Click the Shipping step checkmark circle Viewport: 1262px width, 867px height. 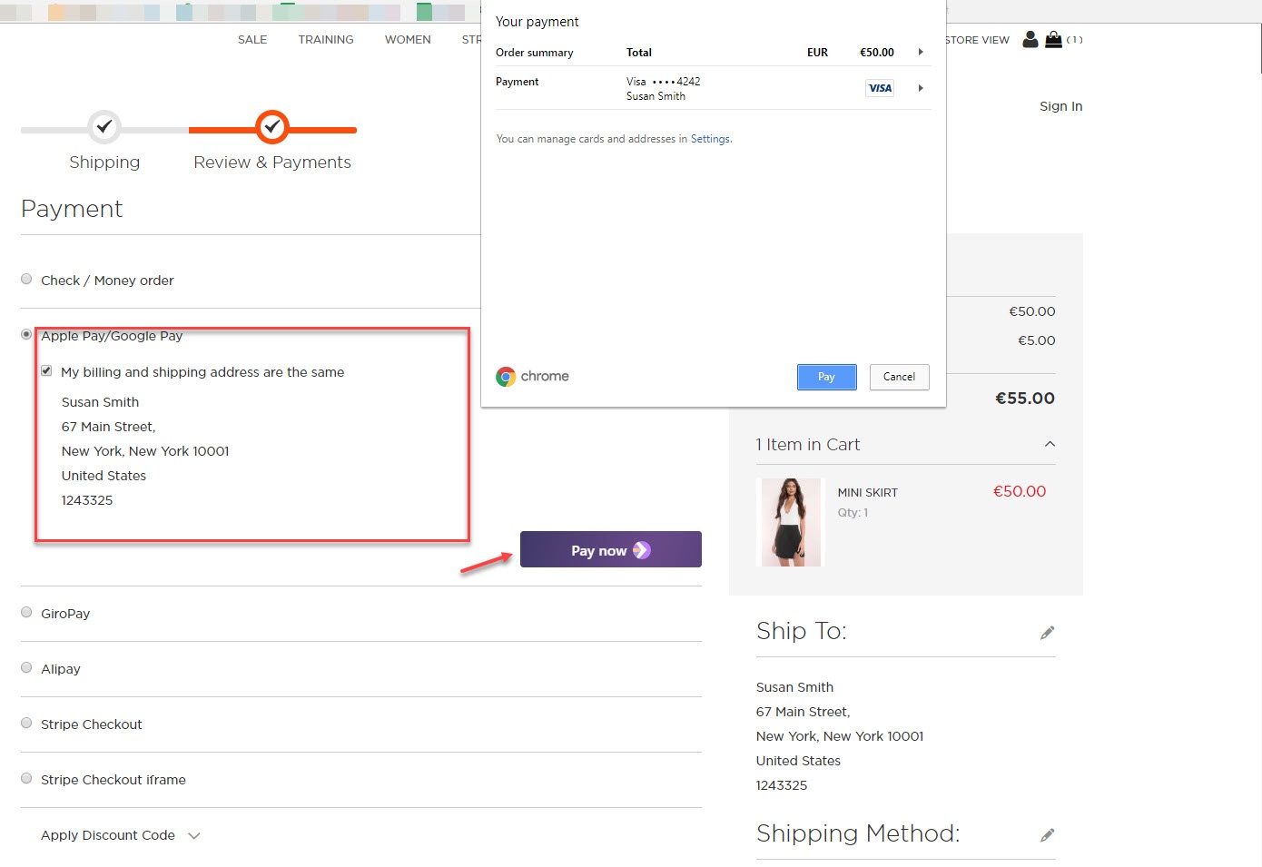point(104,127)
